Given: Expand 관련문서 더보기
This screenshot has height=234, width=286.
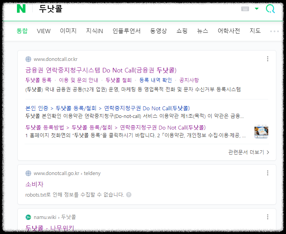Looking at the screenshot, I should (x=249, y=152).
